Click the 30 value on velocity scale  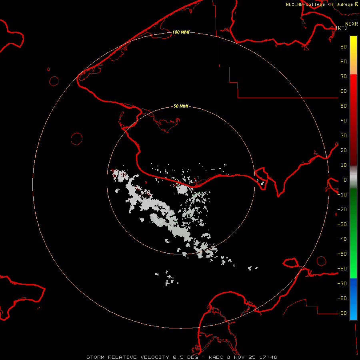[344, 136]
